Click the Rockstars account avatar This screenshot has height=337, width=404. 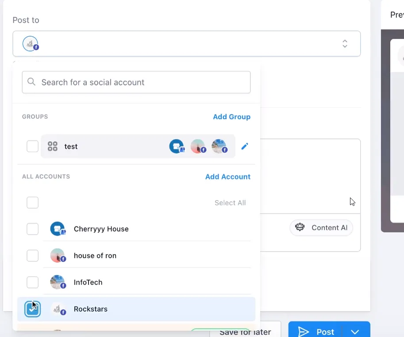(58, 309)
